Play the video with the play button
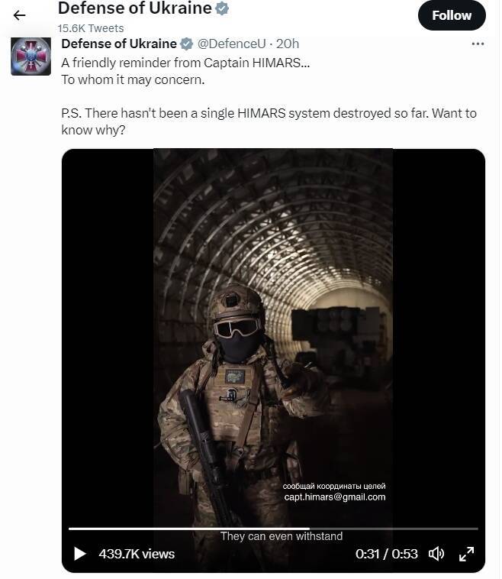The width and height of the screenshot is (502, 579). pyautogui.click(x=79, y=554)
